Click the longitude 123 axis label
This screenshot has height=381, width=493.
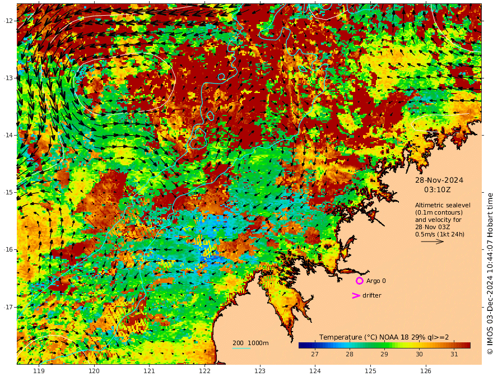point(260,371)
